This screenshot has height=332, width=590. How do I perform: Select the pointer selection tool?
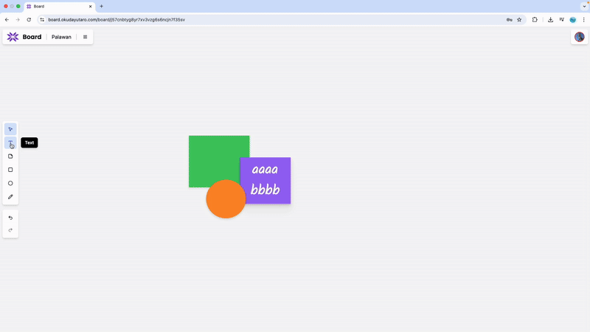point(10,129)
